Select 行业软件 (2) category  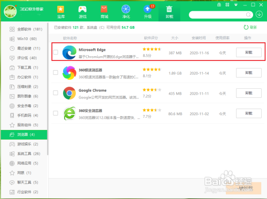(x=24, y=192)
